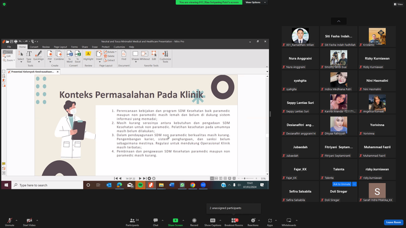Switch to the Page Layout ribbon tab

[x=60, y=47]
